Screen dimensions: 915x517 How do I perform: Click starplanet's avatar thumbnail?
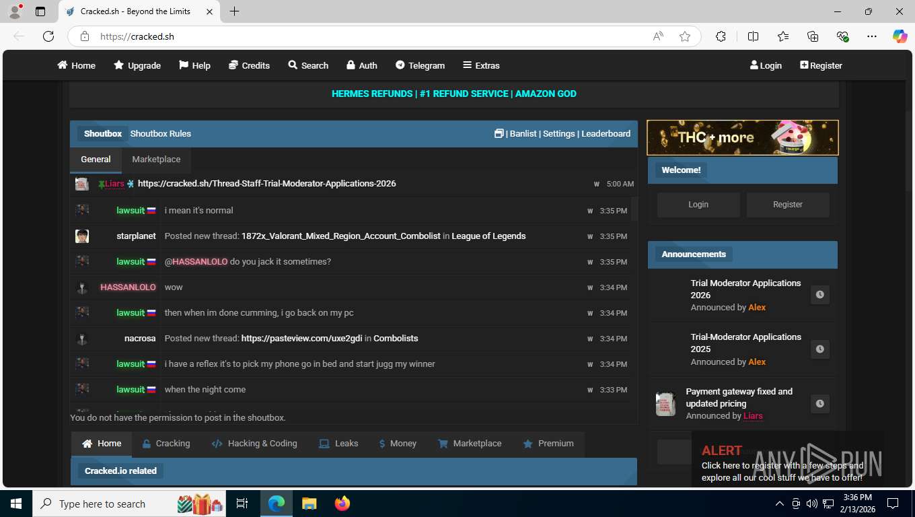coord(82,236)
